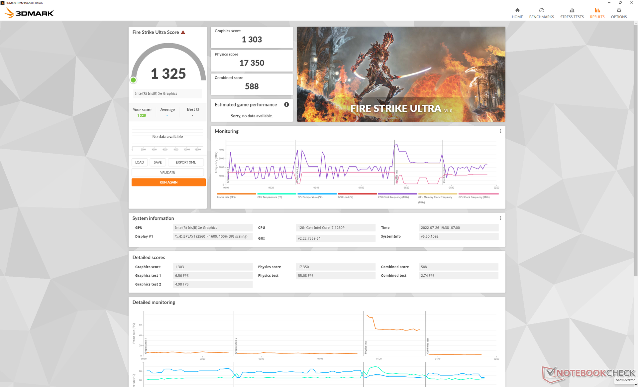The height and width of the screenshot is (387, 638).
Task: Open the Home icon in navigation
Action: point(517,11)
